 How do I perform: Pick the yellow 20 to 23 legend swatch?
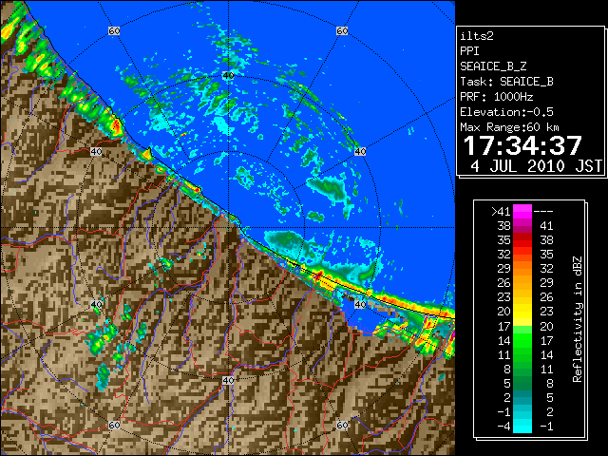click(x=522, y=312)
